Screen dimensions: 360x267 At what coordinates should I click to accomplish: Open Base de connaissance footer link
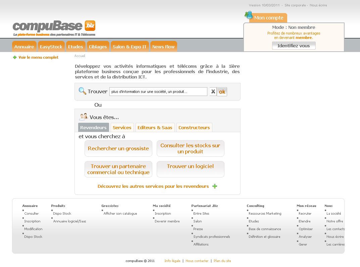click(x=265, y=229)
